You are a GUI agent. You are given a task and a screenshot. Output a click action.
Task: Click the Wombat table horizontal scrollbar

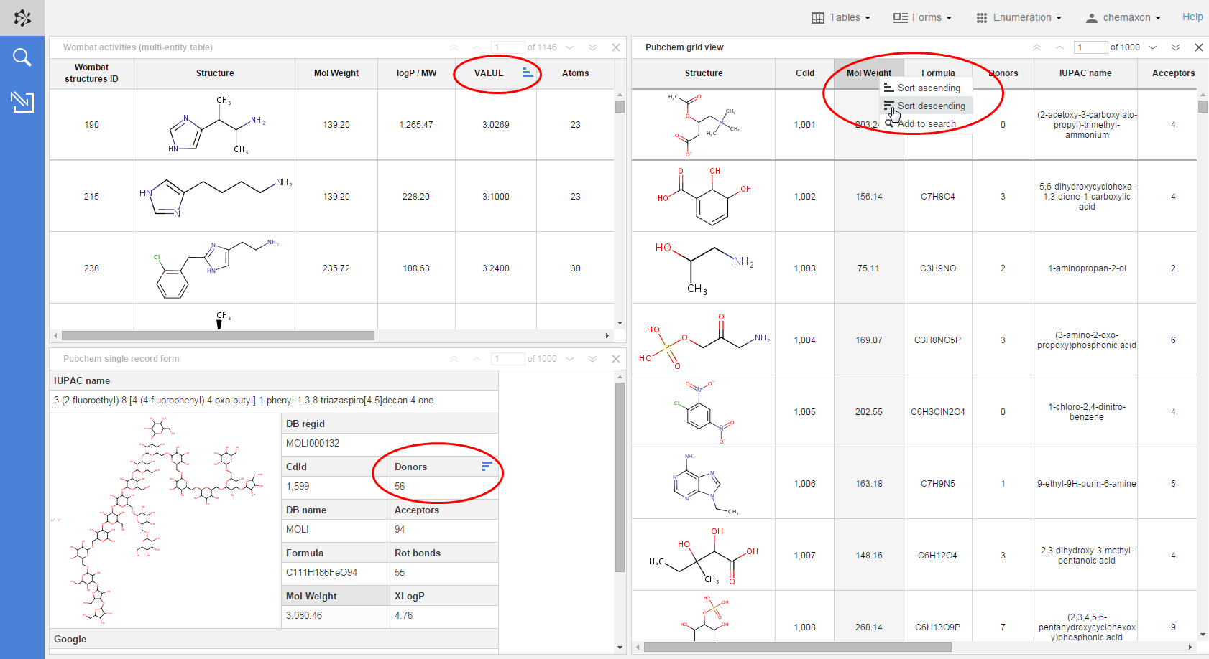click(218, 335)
